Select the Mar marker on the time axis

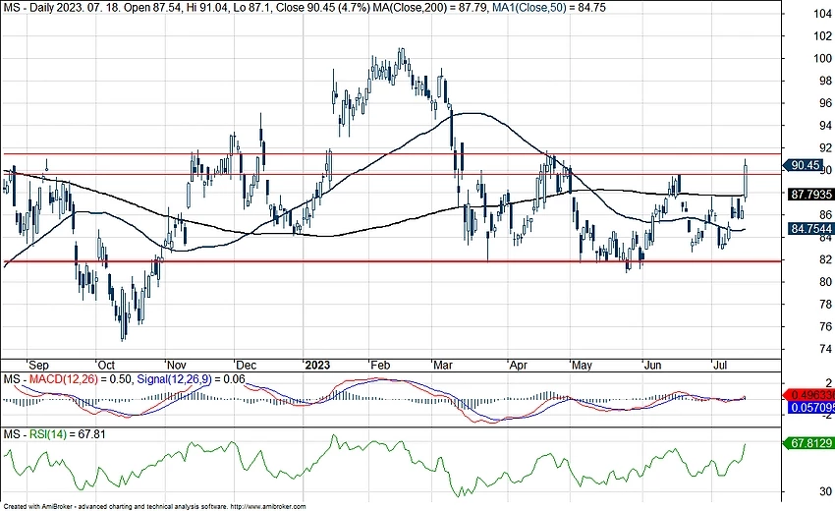pyautogui.click(x=443, y=365)
